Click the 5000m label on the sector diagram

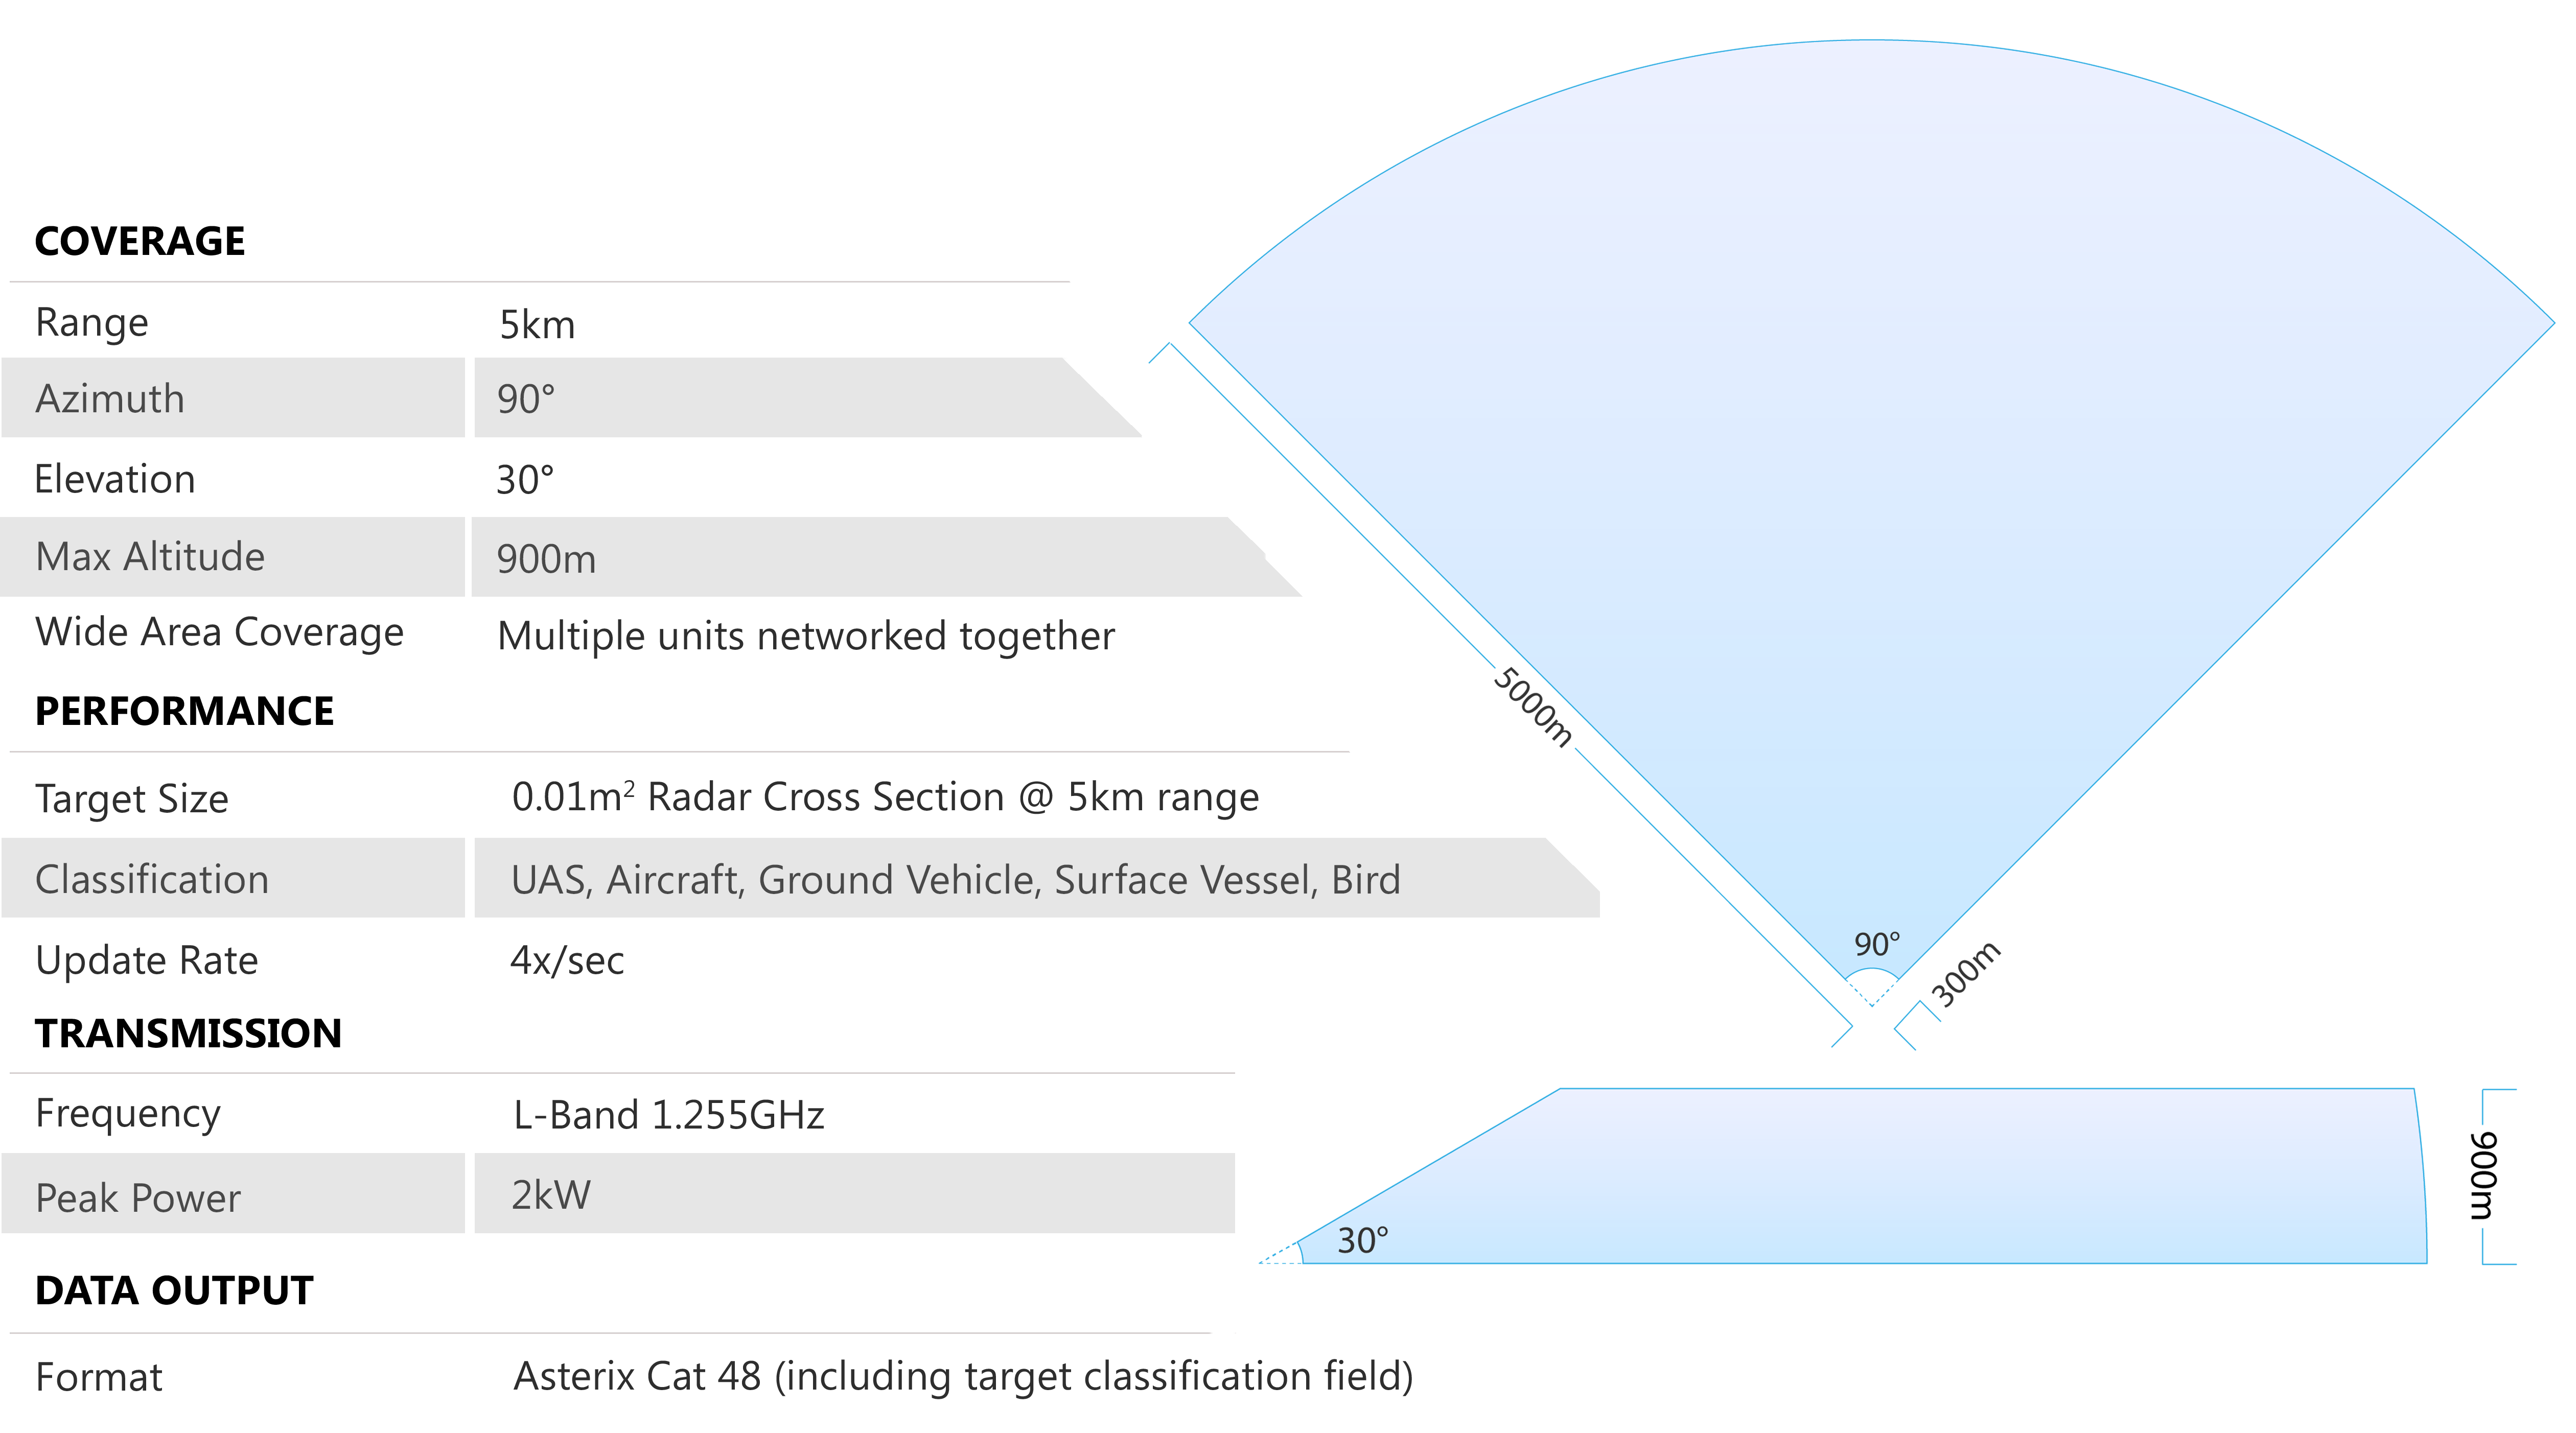pyautogui.click(x=1532, y=708)
